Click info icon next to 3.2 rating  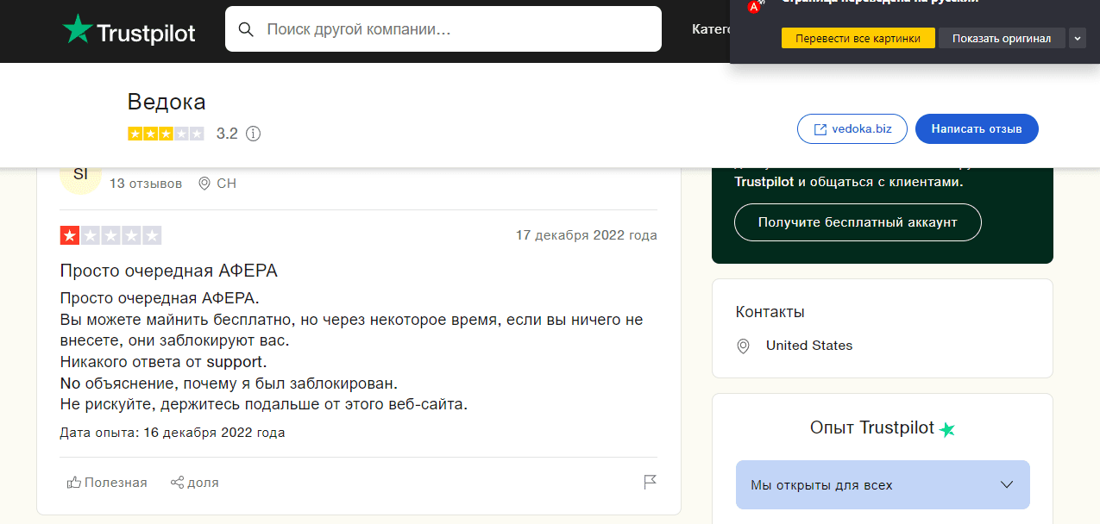[x=253, y=134]
